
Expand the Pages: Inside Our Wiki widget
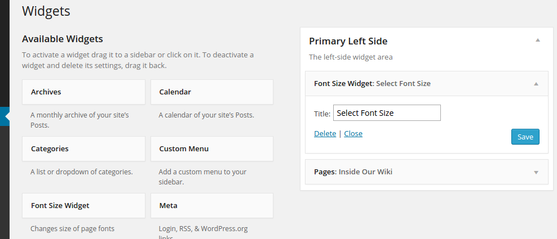tap(536, 172)
